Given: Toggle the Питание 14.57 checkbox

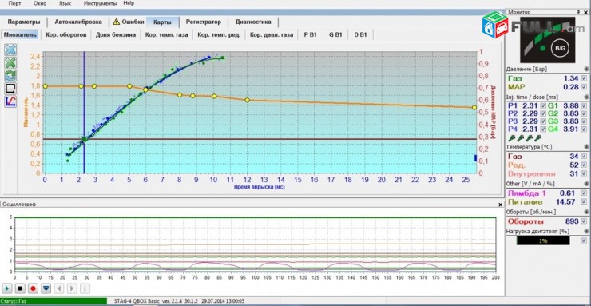Looking at the screenshot, I should (x=584, y=202).
